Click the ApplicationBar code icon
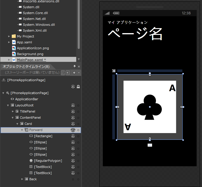Screen dimensions: 202x187 (12, 99)
